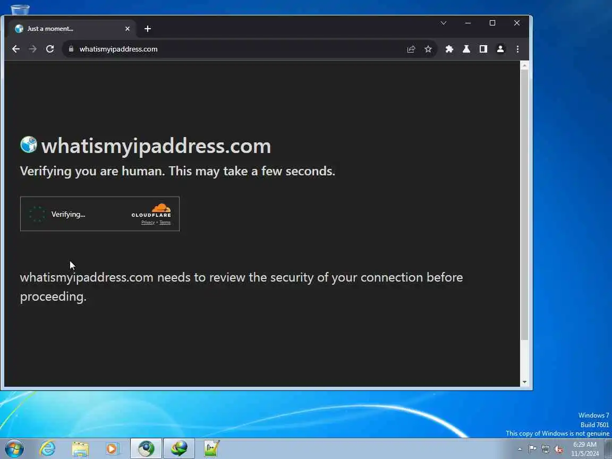Image resolution: width=612 pixels, height=459 pixels.
Task: Expand the tab search dropdown arrow
Action: [444, 23]
